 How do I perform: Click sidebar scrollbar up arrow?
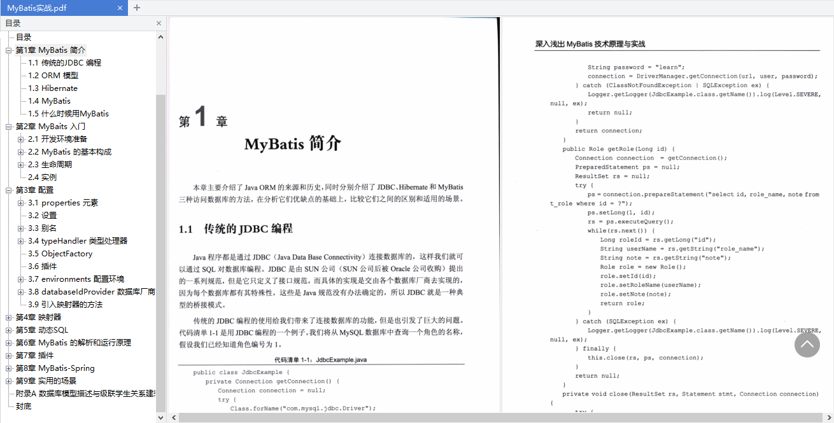pos(160,37)
